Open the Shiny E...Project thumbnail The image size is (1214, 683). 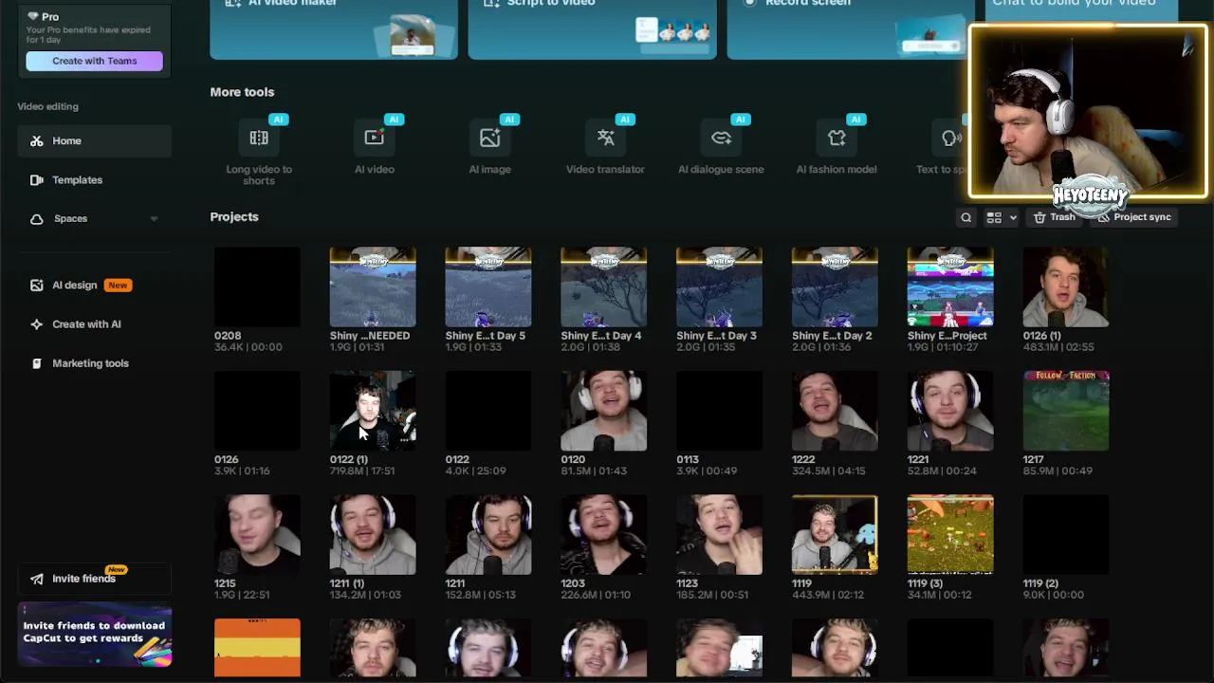tap(950, 286)
